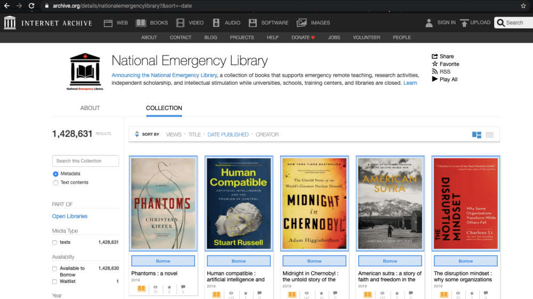Open the CONTACT menu item
The image size is (533, 299).
pos(181,37)
